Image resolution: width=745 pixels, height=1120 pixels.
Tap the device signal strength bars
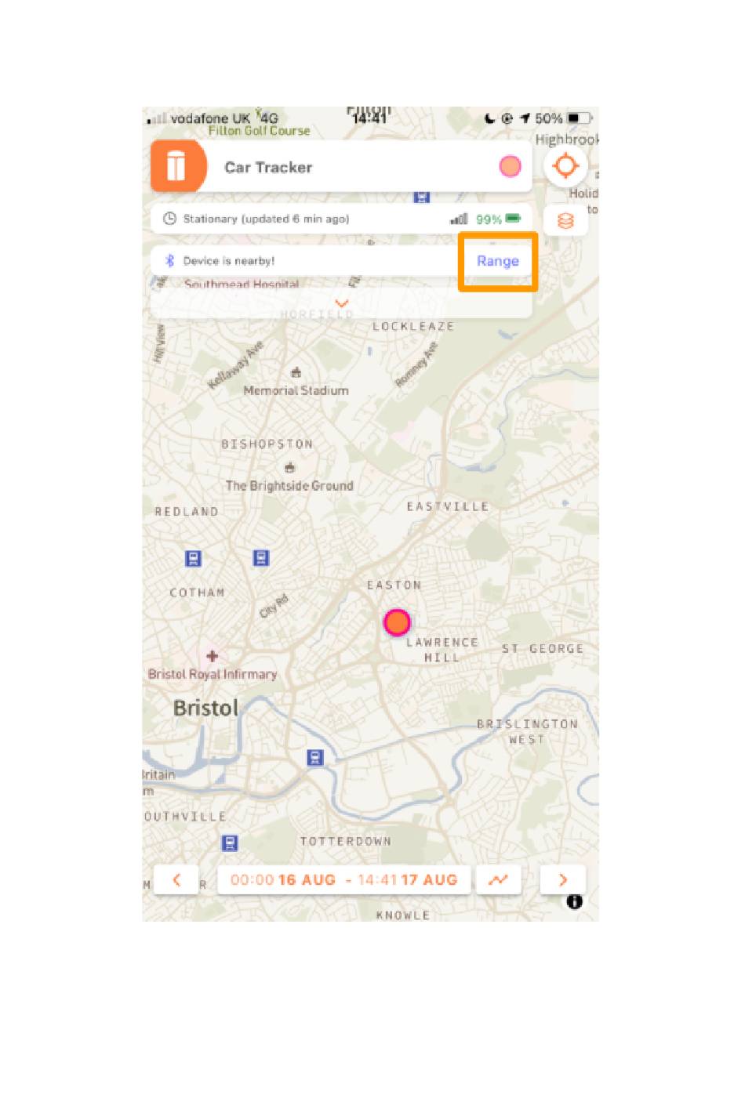[459, 219]
